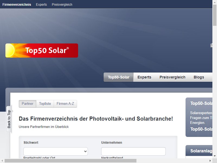Open the Firmenverzeichnis link in top bar
This screenshot has height=163, width=217.
[17, 5]
